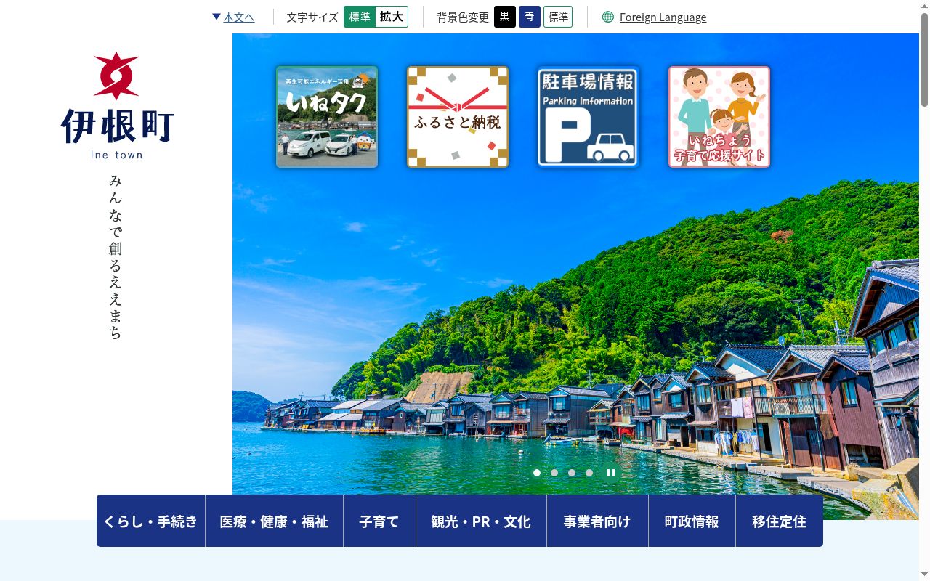Open the くらし・手続き menu
Screen dimensions: 930x581
point(151,521)
